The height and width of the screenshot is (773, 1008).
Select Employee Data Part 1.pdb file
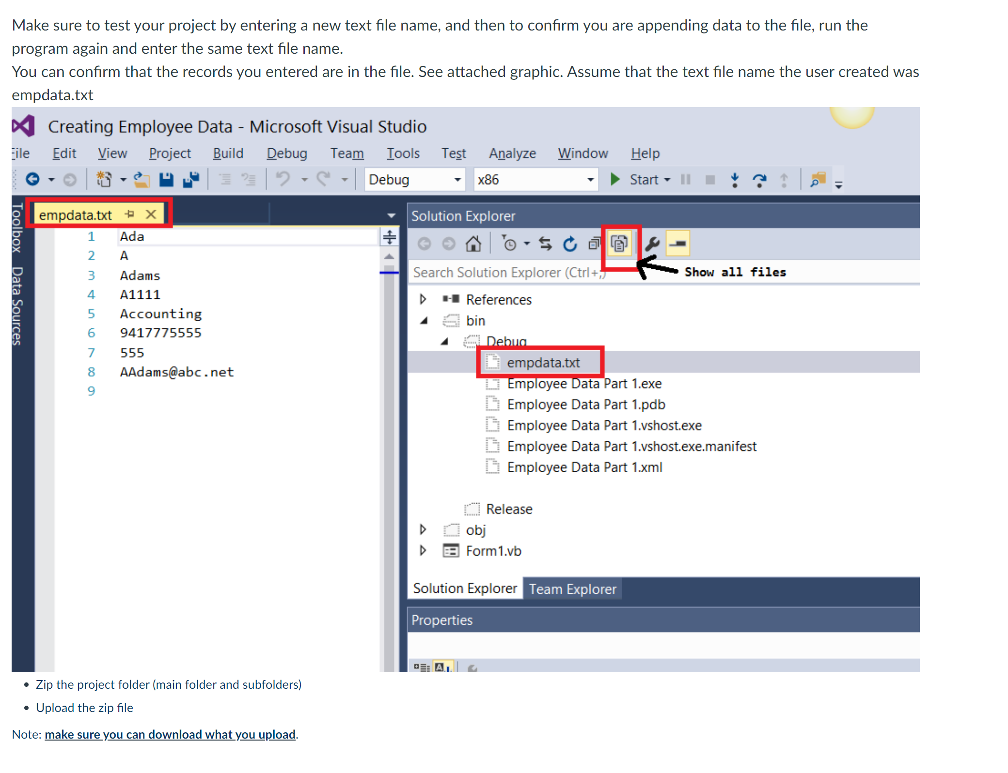click(x=586, y=404)
